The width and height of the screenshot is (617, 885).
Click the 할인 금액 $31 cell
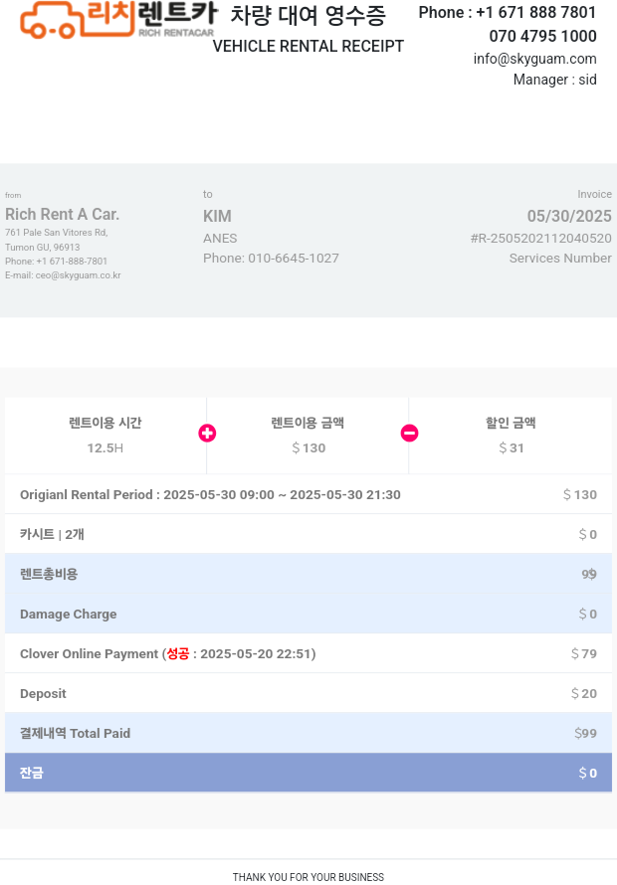tap(511, 436)
